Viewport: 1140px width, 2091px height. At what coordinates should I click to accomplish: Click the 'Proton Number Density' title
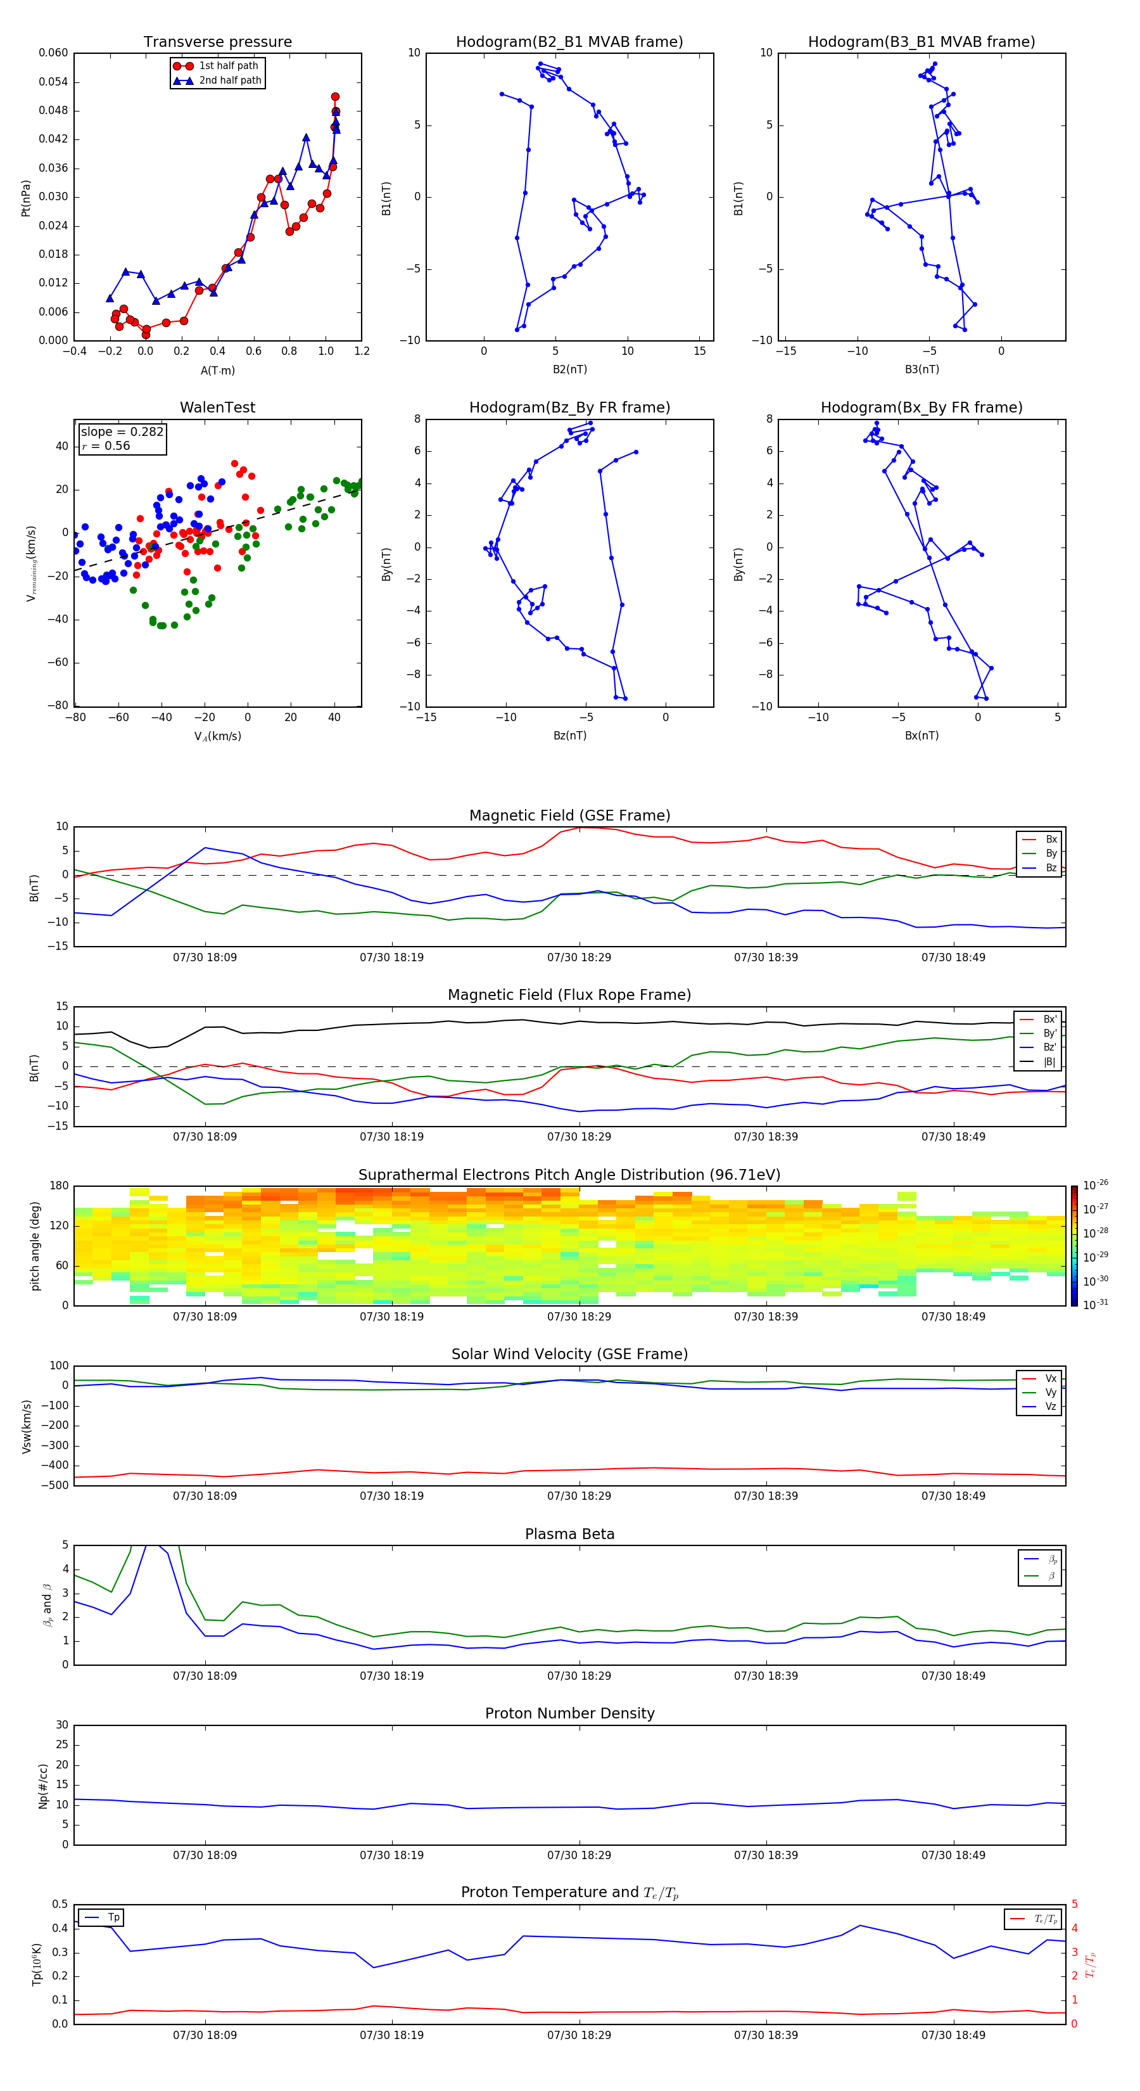pyautogui.click(x=569, y=1713)
